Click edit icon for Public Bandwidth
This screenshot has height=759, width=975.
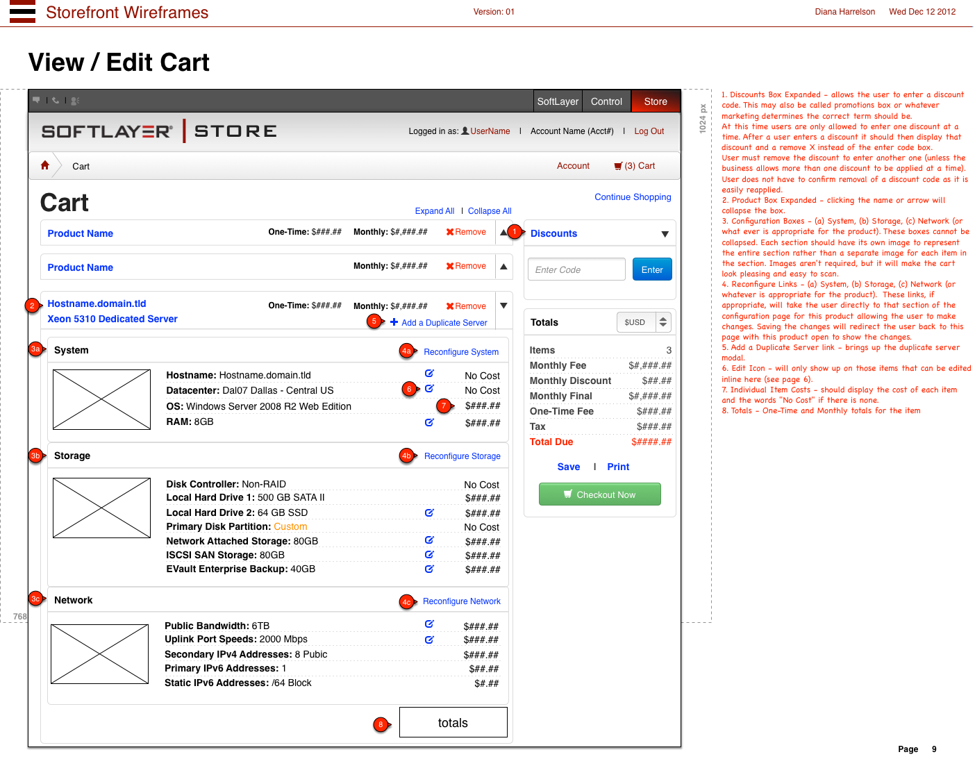click(429, 624)
